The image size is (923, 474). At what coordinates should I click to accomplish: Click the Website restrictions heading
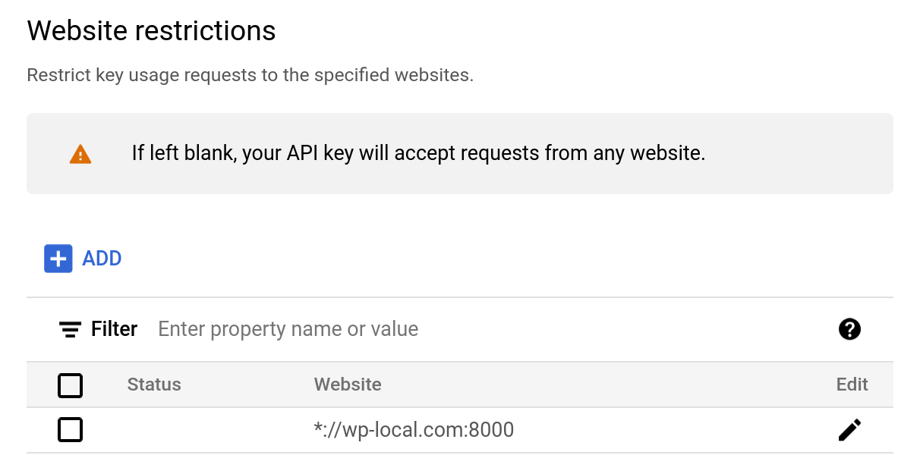coord(151,30)
